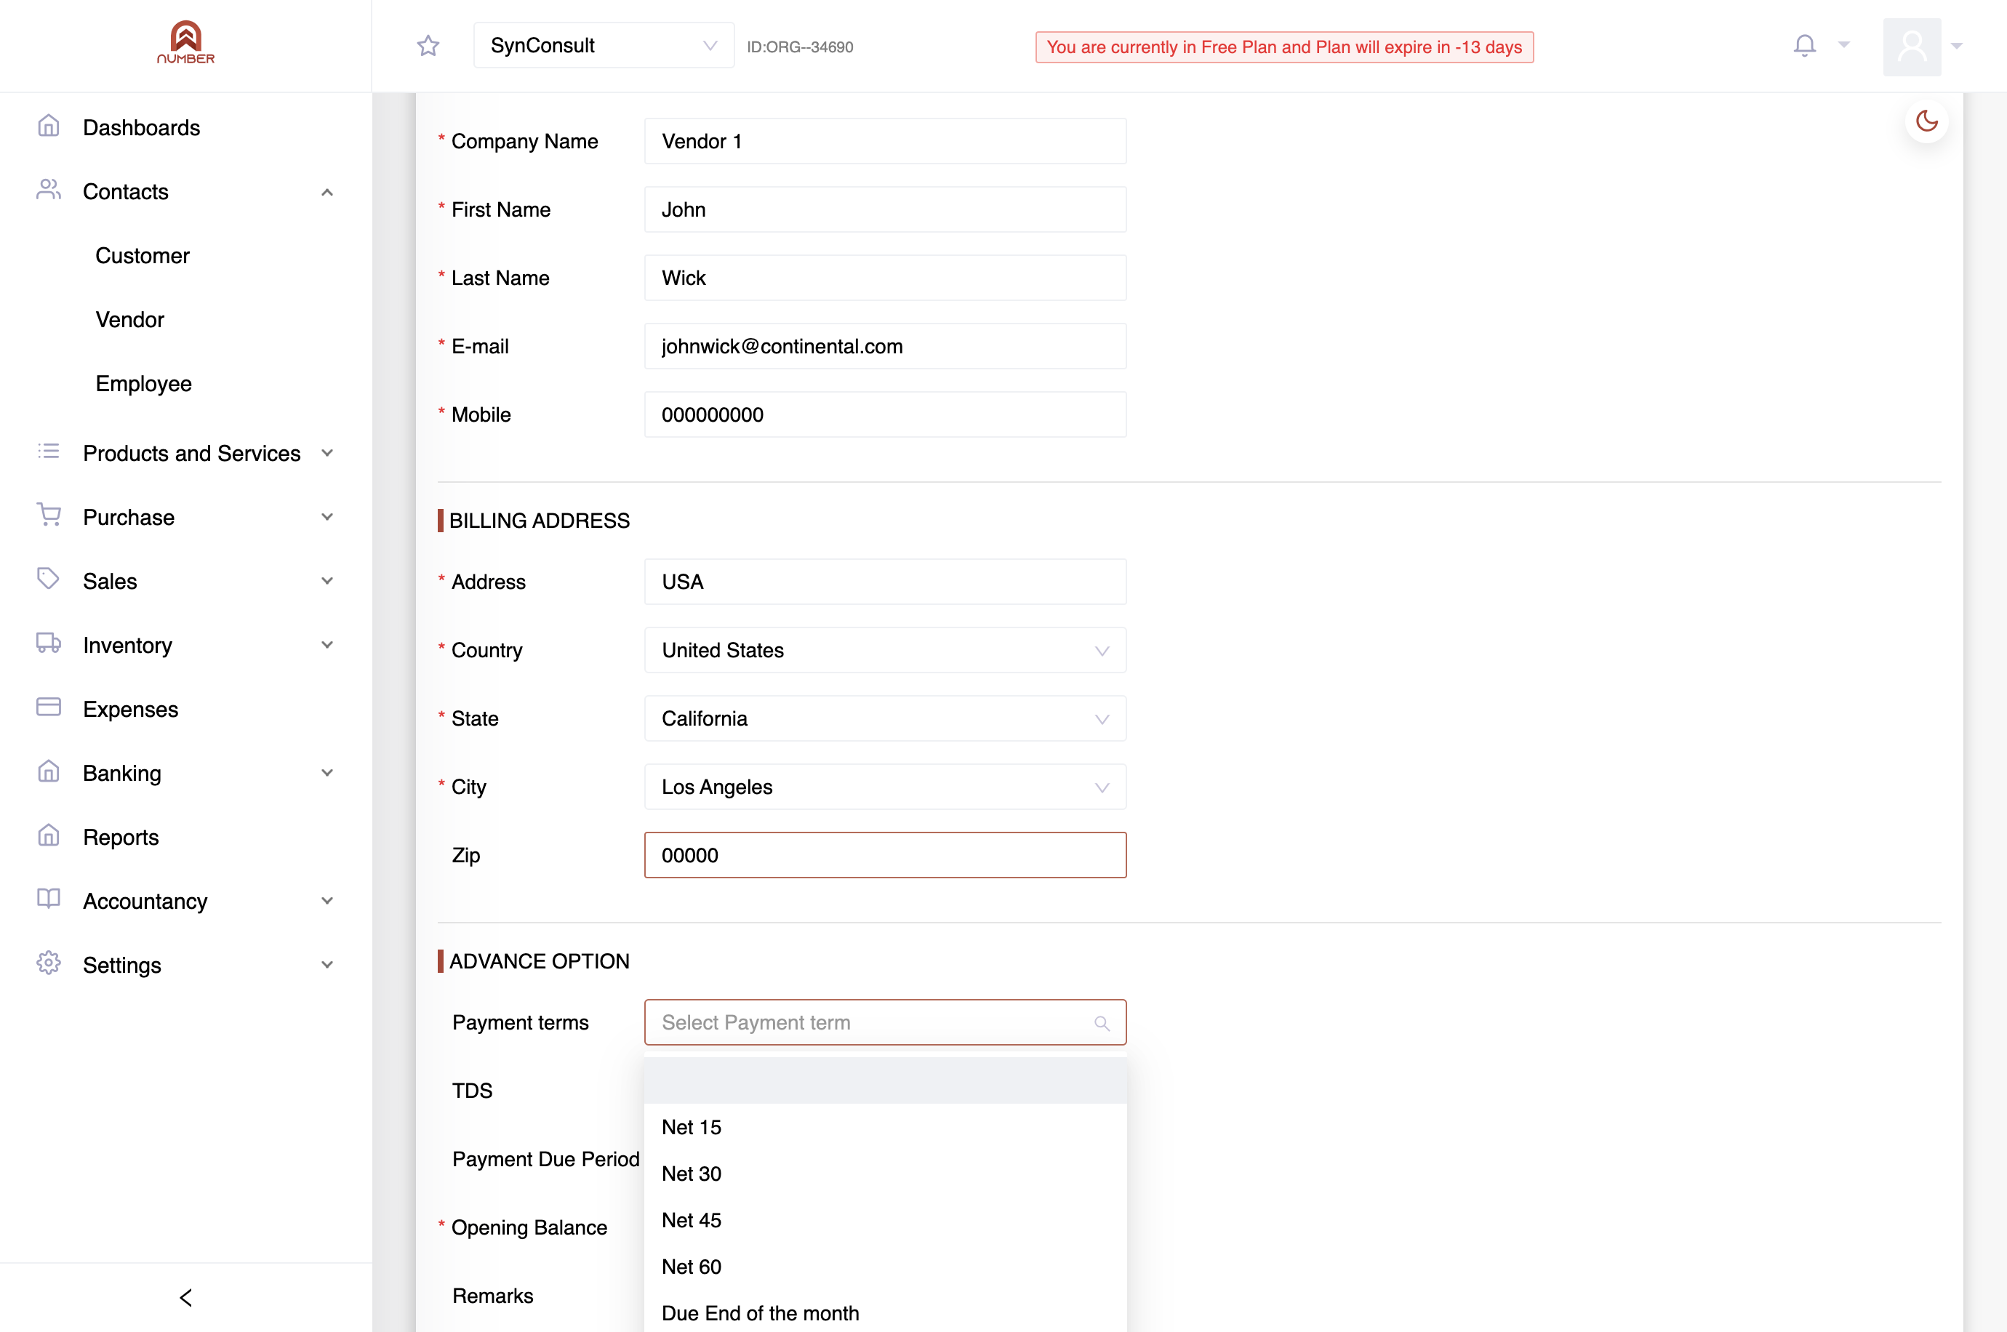
Task: Open the Employee contacts page
Action: pos(143,383)
